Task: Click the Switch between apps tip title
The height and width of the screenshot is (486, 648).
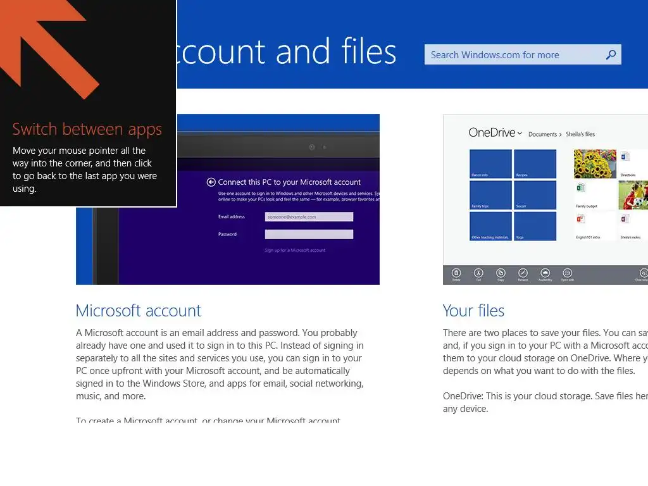Action: click(87, 129)
